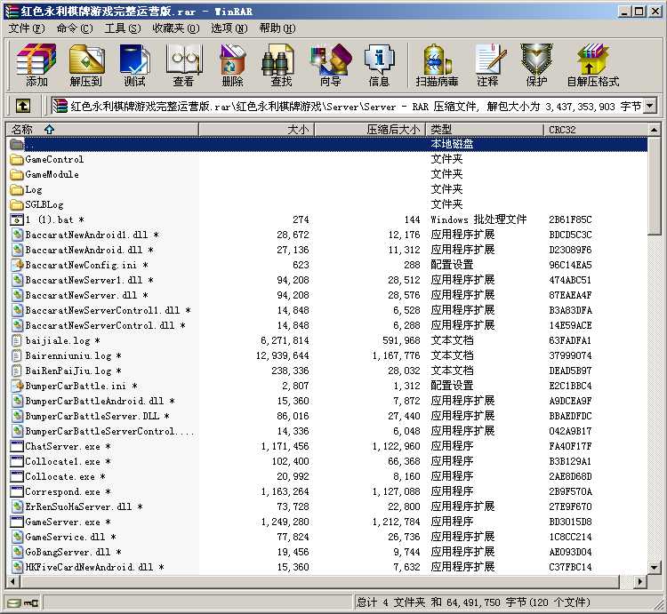Viewport: 667px width, 614px height.
Task: Open the Tools (工具) menu
Action: (x=123, y=28)
